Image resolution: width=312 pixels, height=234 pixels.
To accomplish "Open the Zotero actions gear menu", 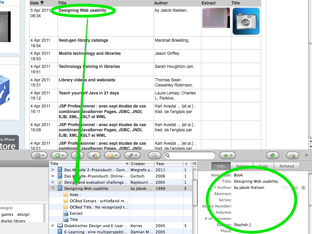I will tap(39, 155).
